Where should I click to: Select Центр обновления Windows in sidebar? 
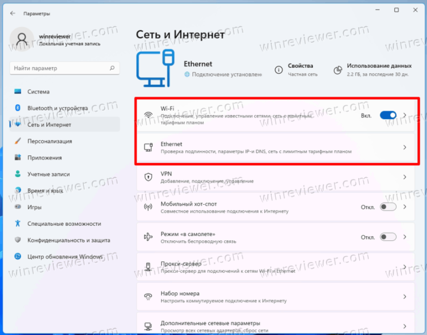(65, 257)
